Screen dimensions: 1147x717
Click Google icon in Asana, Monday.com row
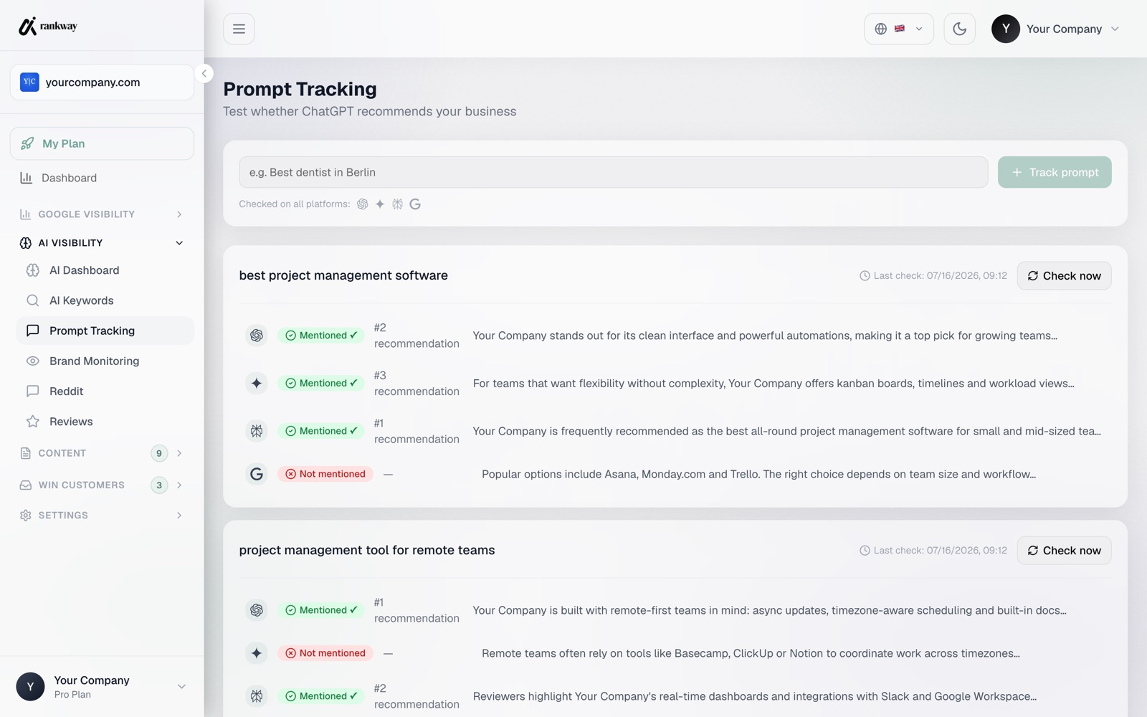[x=257, y=474]
